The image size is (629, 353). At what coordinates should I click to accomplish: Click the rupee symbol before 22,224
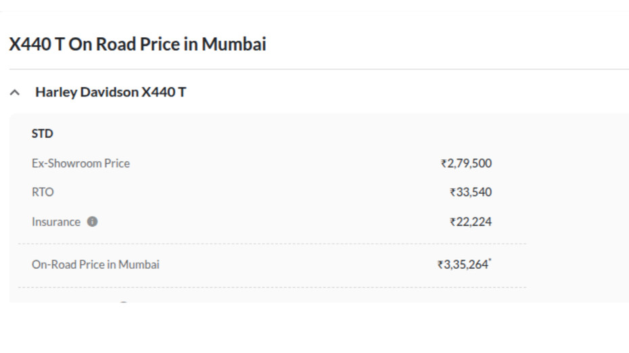(x=452, y=221)
